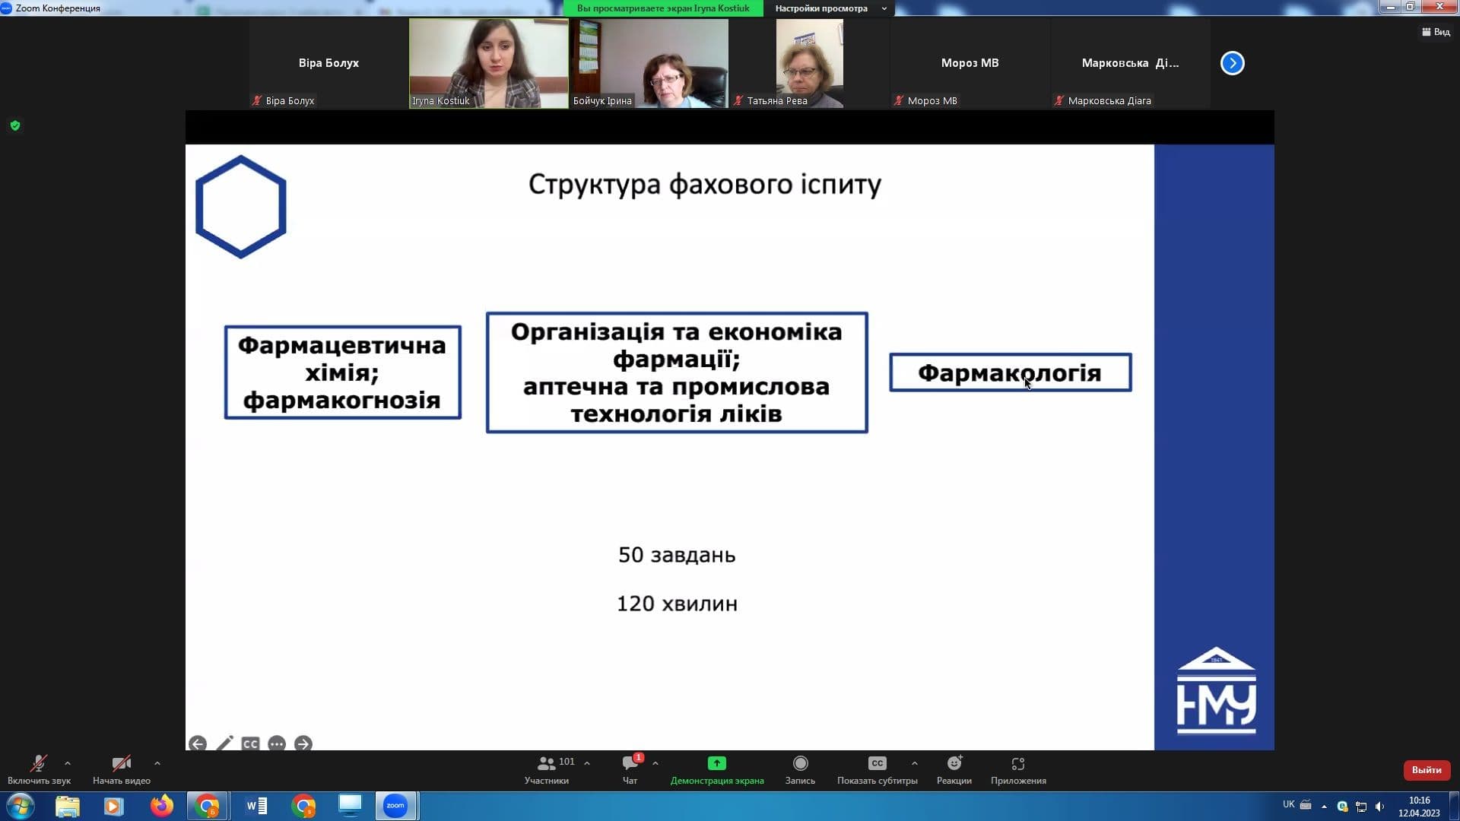Select Татьяна Рева video thumbnail

pyautogui.click(x=809, y=63)
